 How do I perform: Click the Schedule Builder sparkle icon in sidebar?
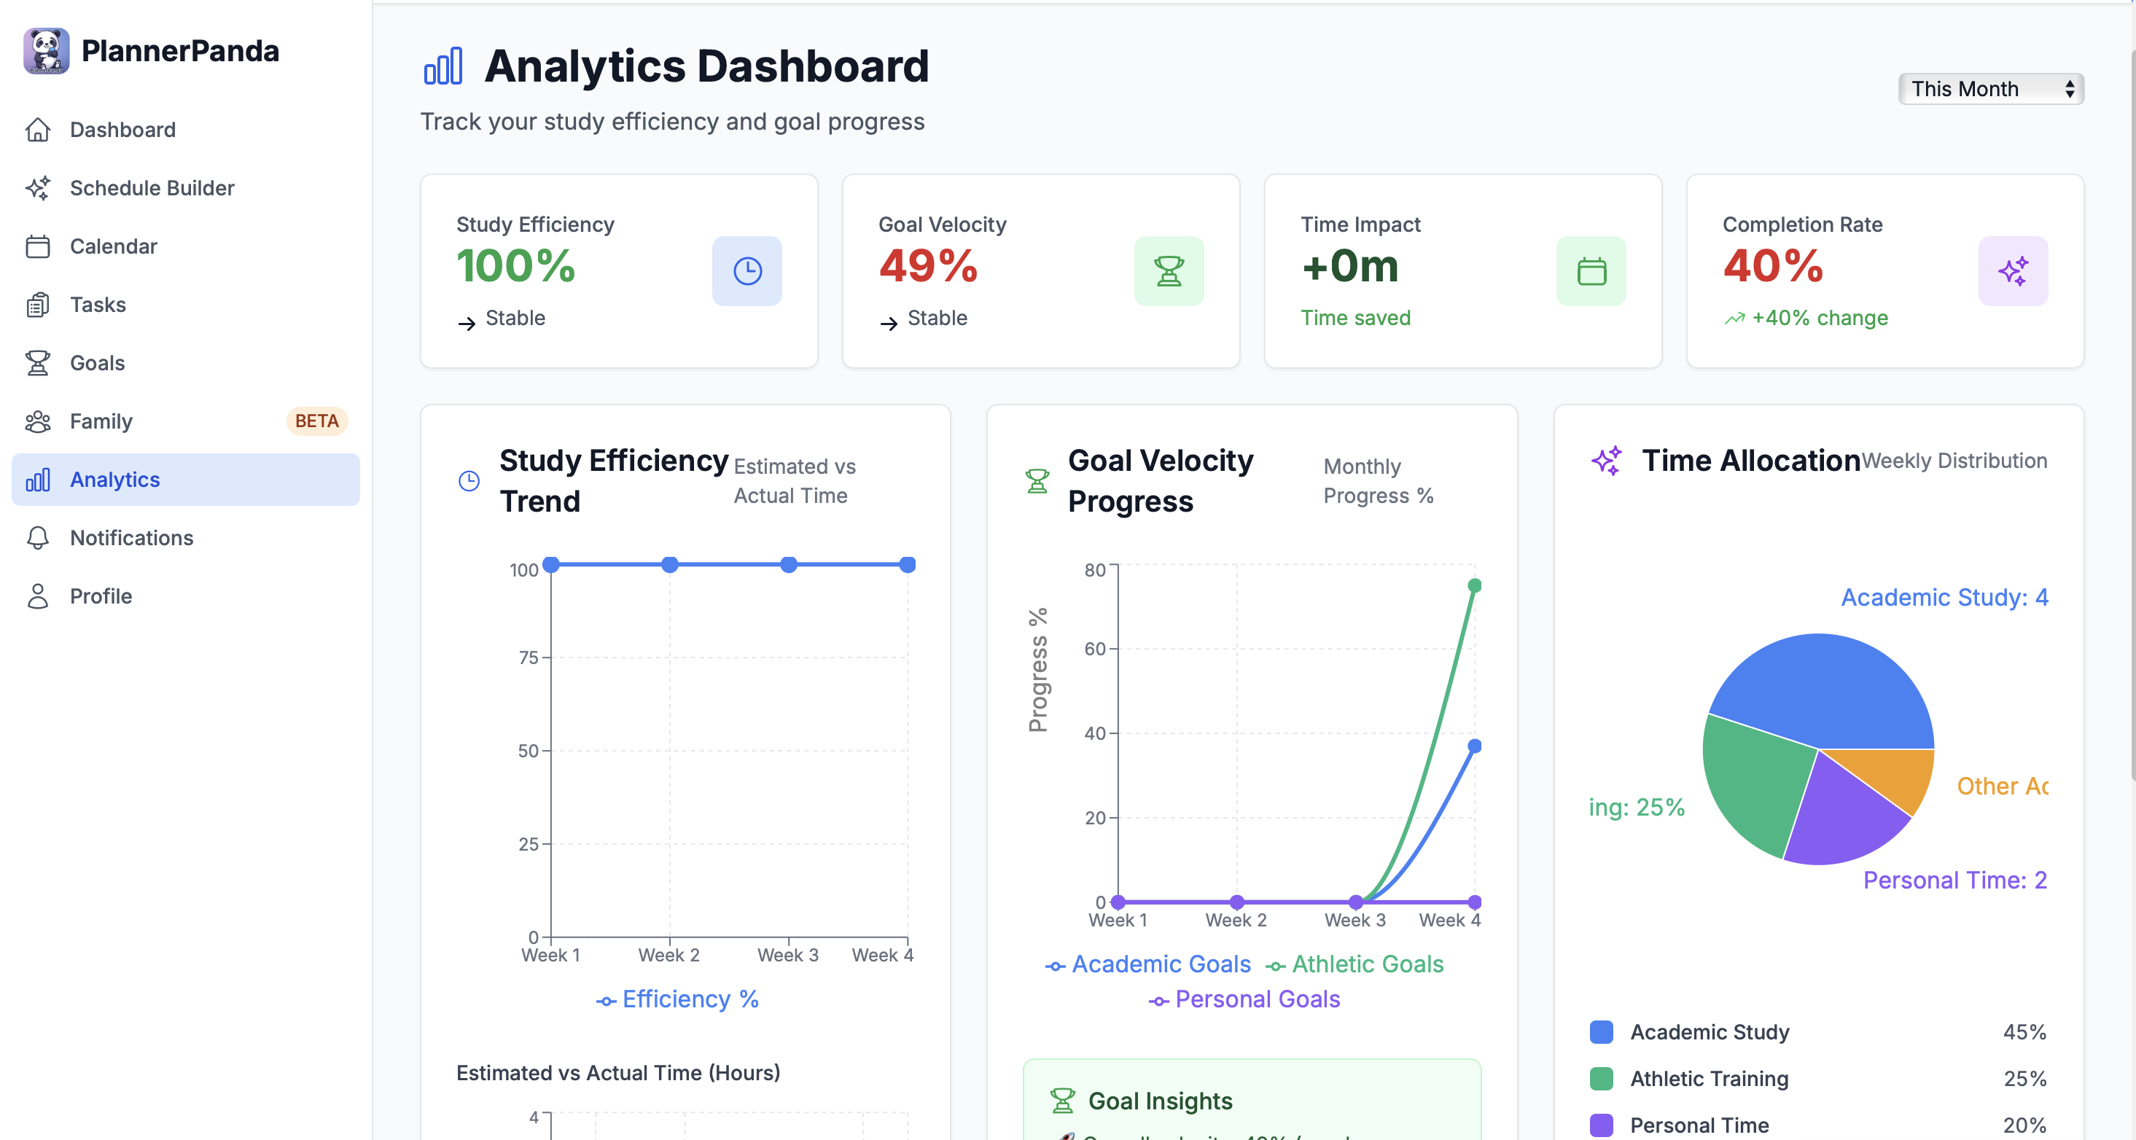pos(38,188)
